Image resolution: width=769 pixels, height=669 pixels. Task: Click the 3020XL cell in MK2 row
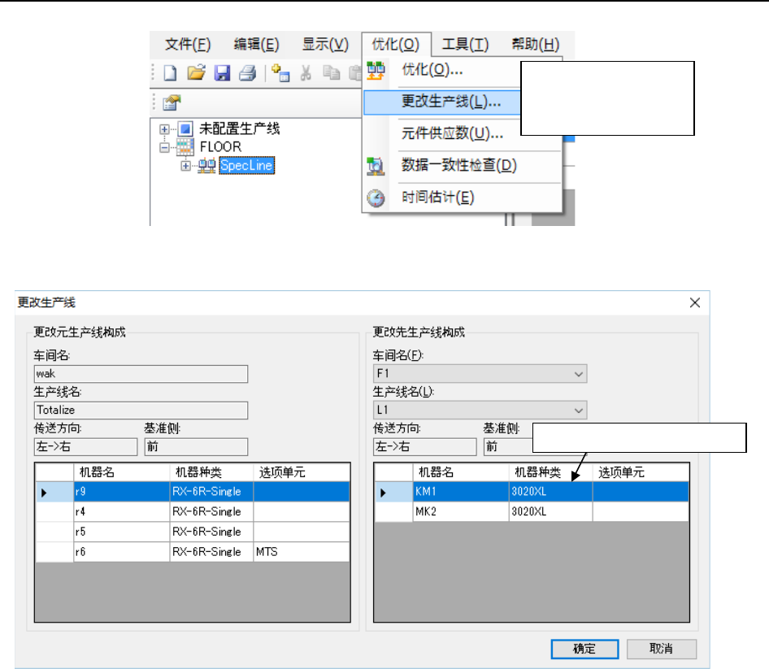(551, 512)
